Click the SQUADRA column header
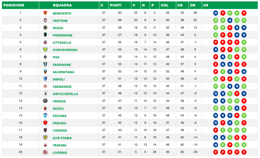 coord(62,5)
